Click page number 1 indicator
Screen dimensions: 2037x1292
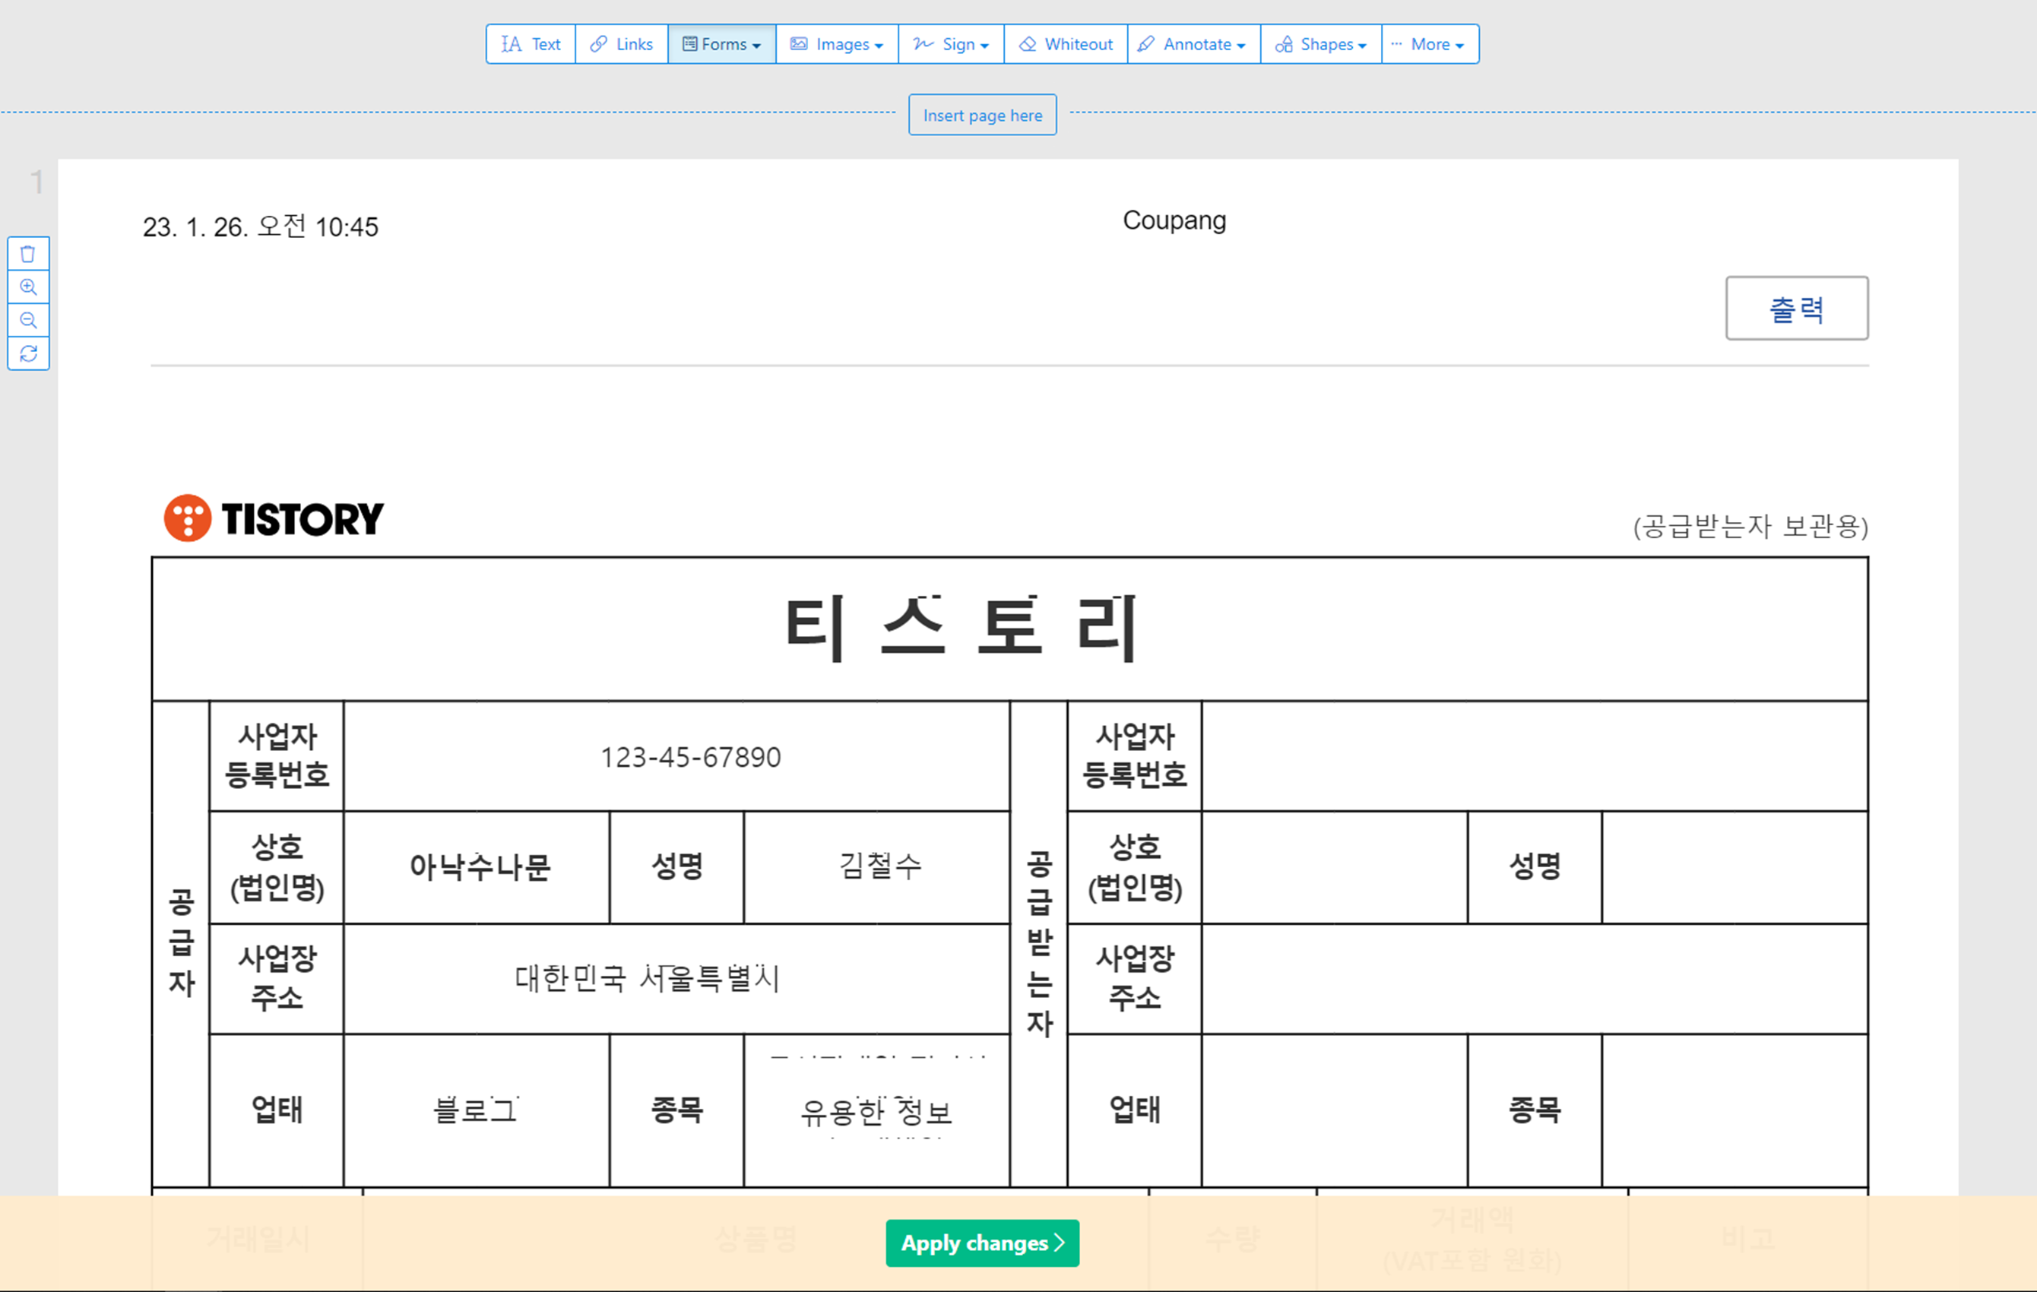(x=36, y=181)
